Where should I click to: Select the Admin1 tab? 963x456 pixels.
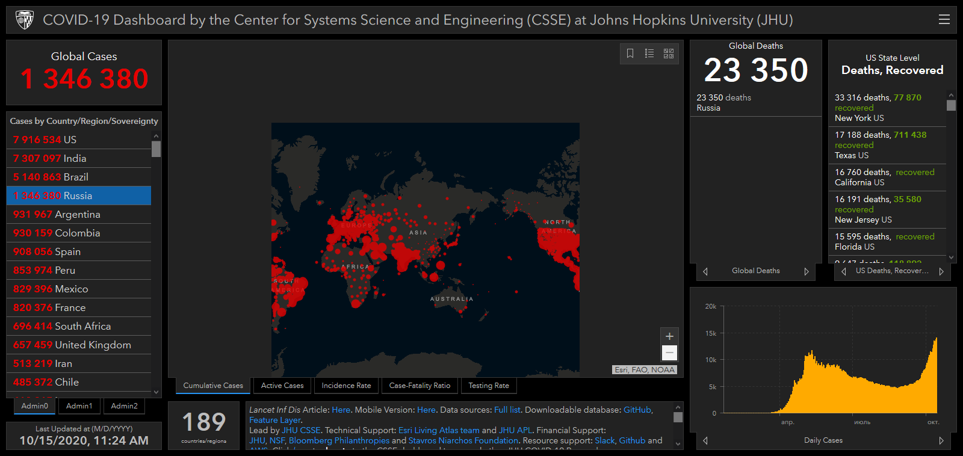coord(79,406)
